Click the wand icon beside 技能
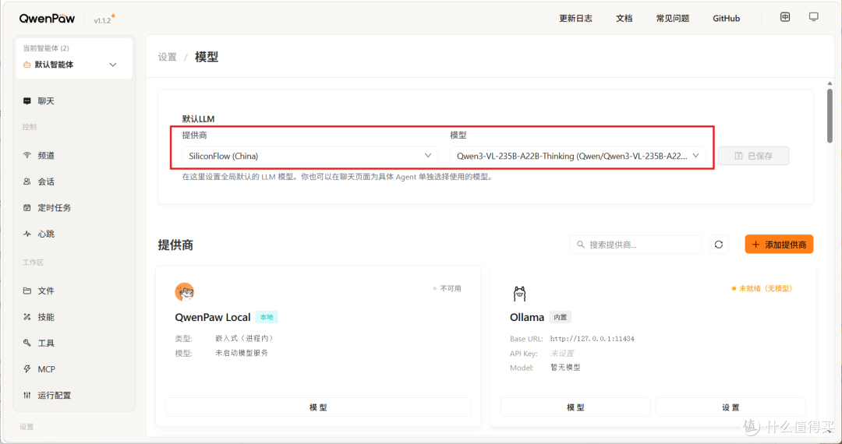Image resolution: width=842 pixels, height=444 pixels. point(27,317)
